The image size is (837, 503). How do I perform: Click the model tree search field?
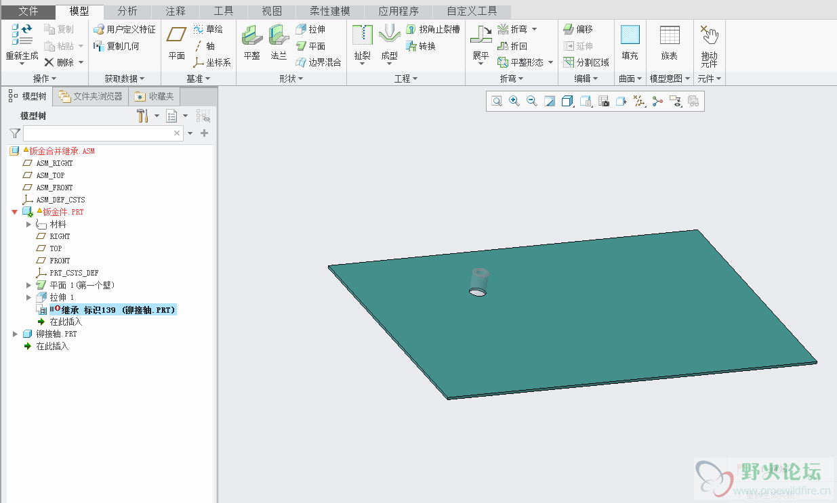(103, 133)
